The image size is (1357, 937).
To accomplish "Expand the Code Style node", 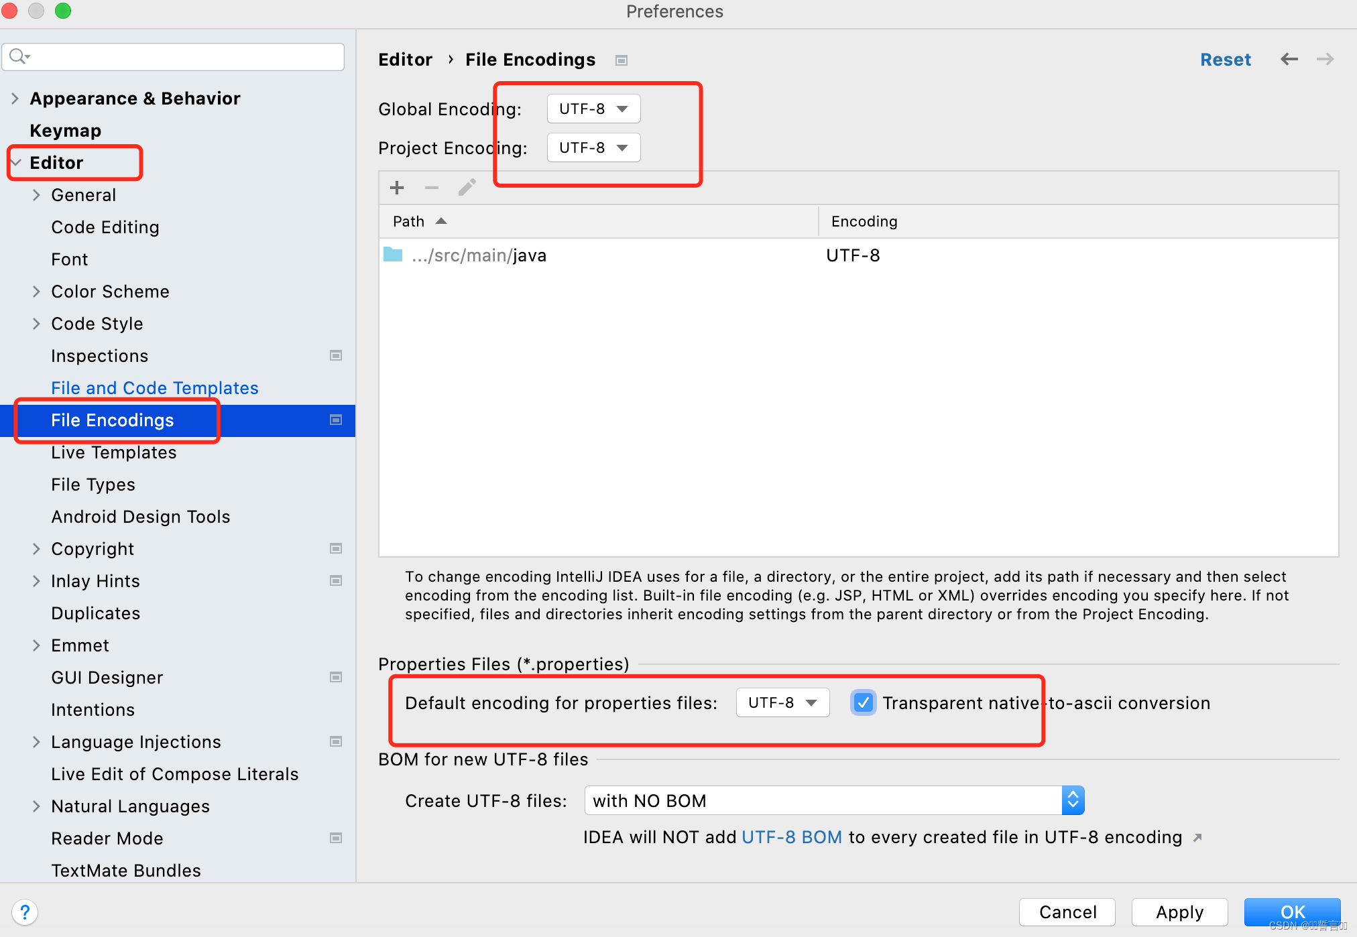I will tap(36, 324).
